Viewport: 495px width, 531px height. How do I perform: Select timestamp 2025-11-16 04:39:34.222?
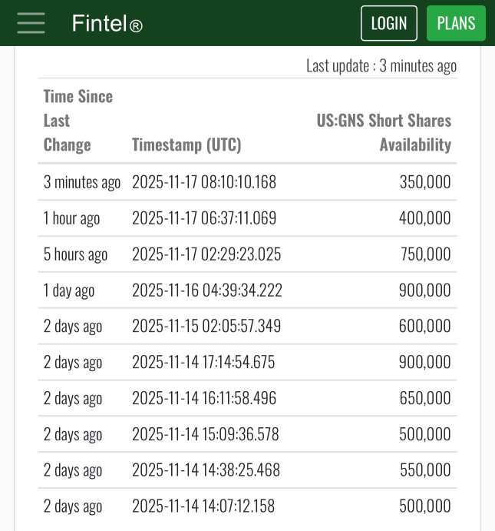point(207,290)
